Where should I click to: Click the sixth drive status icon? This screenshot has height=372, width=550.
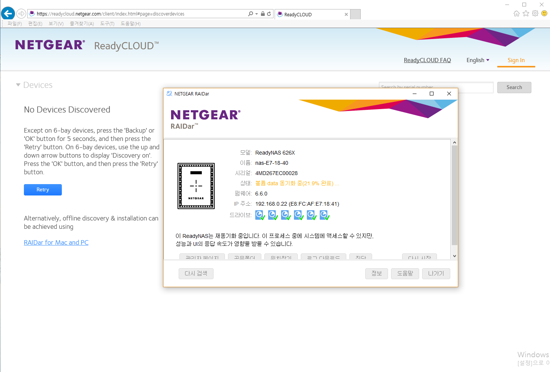tap(325, 216)
